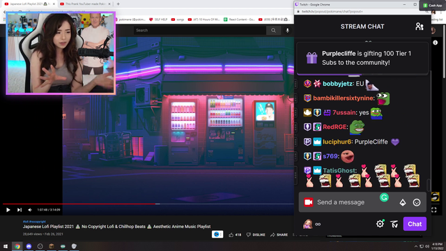Play the YouTube video
Viewport: 446px width, 251px height.
[x=8, y=210]
